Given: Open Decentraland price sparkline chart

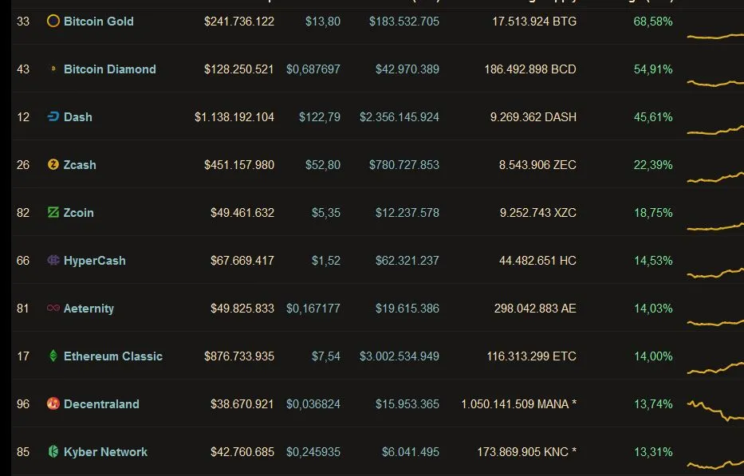Looking at the screenshot, I should (715, 411).
